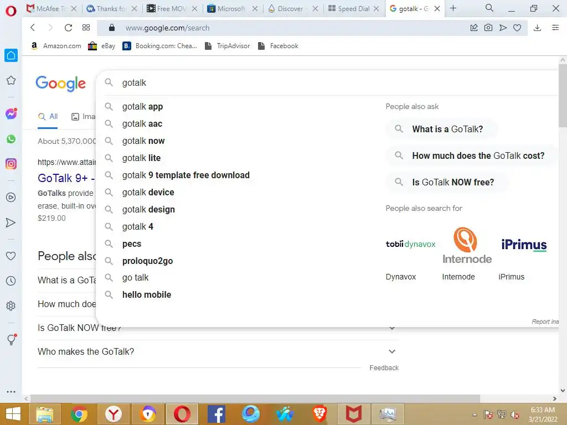Add page to bookmarks heart icon
Image resolution: width=567 pixels, height=425 pixels.
tap(517, 28)
